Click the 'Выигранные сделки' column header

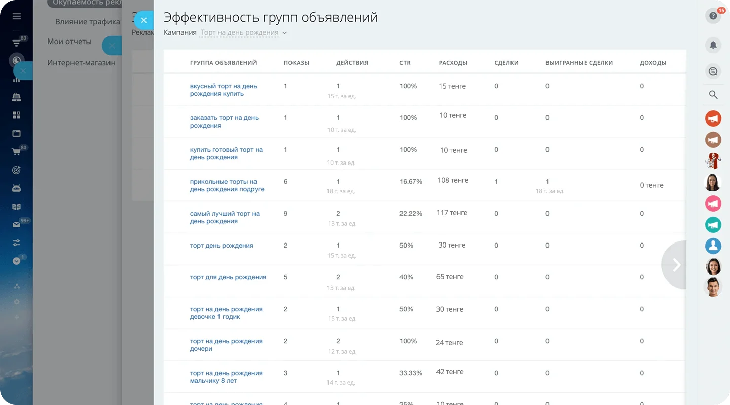[x=579, y=63]
